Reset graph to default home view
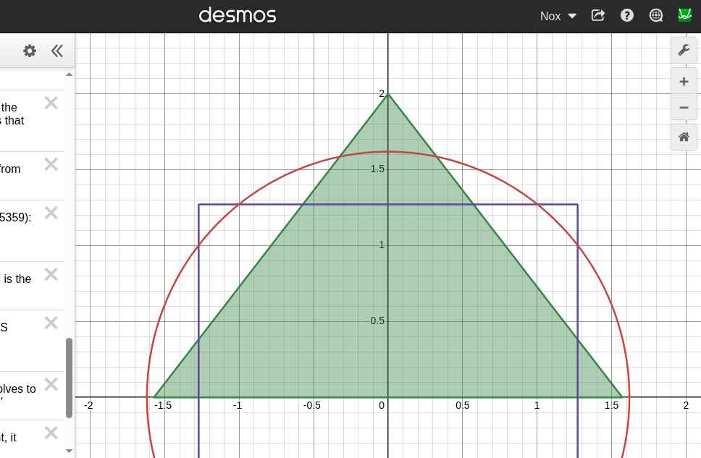This screenshot has width=701, height=458. pyautogui.click(x=684, y=137)
